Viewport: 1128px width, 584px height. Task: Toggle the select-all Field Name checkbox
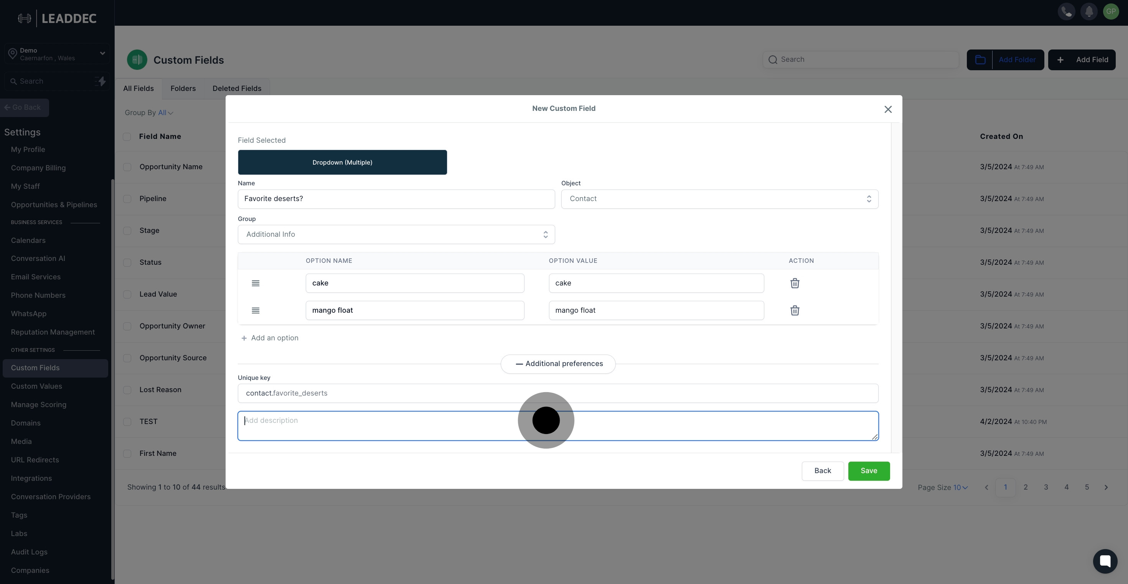(127, 137)
